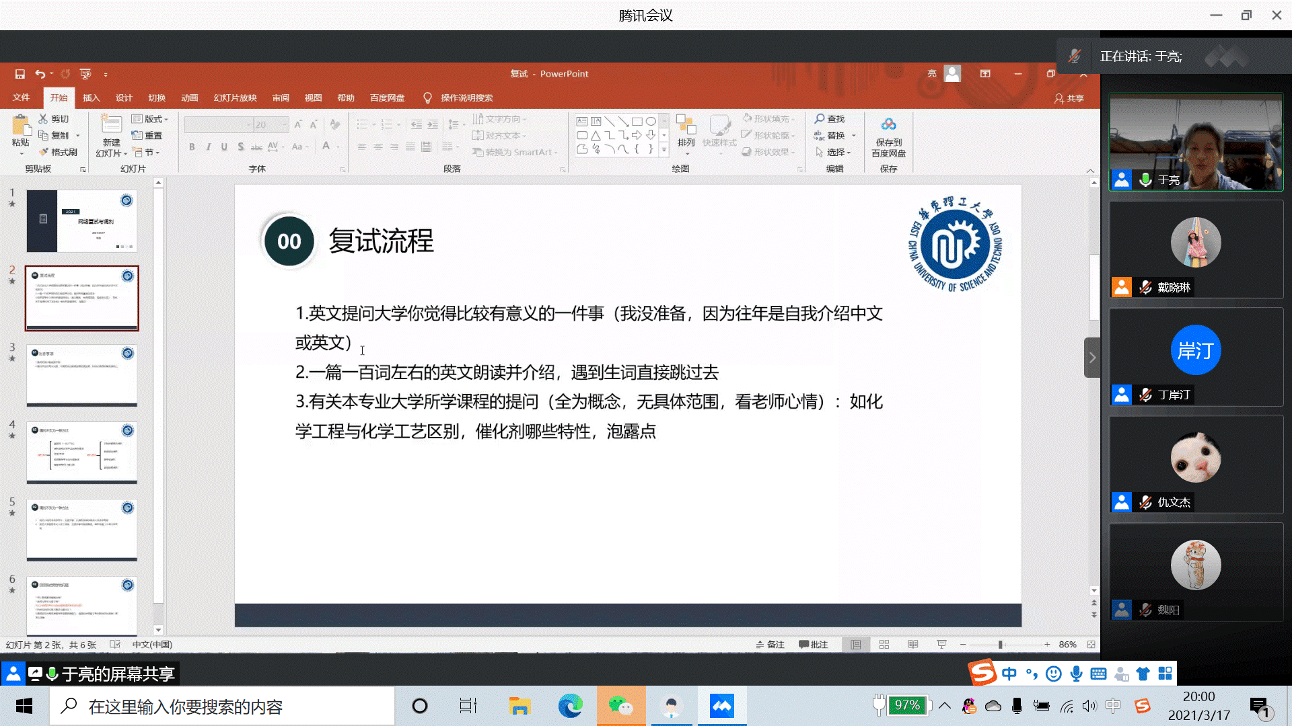This screenshot has height=726, width=1292.
Task: Click 转换为 SmartArt button
Action: 515,153
